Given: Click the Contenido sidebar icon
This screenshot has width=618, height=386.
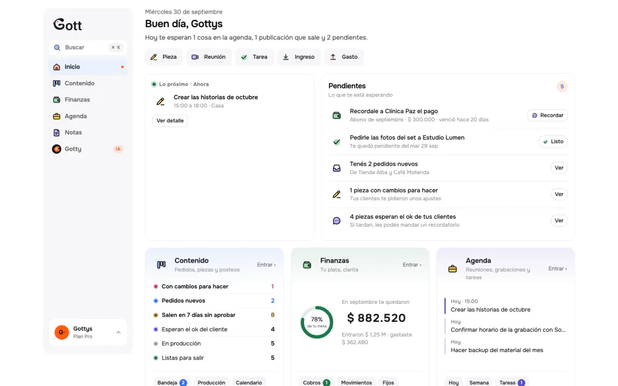Looking at the screenshot, I should tap(57, 83).
